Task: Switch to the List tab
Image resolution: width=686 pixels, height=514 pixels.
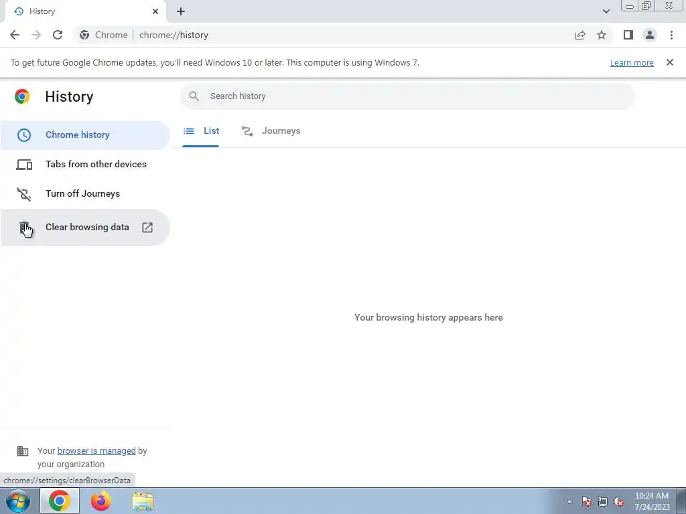Action: pyautogui.click(x=201, y=131)
